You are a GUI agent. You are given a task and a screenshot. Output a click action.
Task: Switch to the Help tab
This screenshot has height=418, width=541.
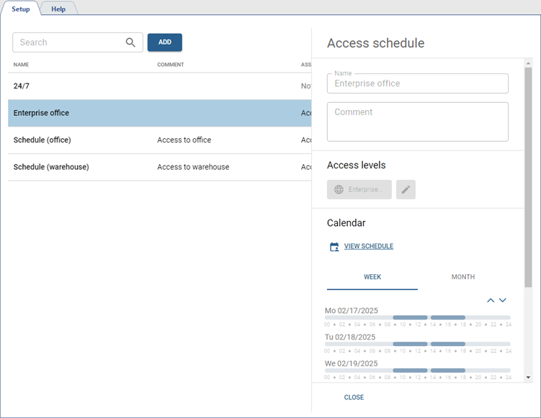[58, 9]
